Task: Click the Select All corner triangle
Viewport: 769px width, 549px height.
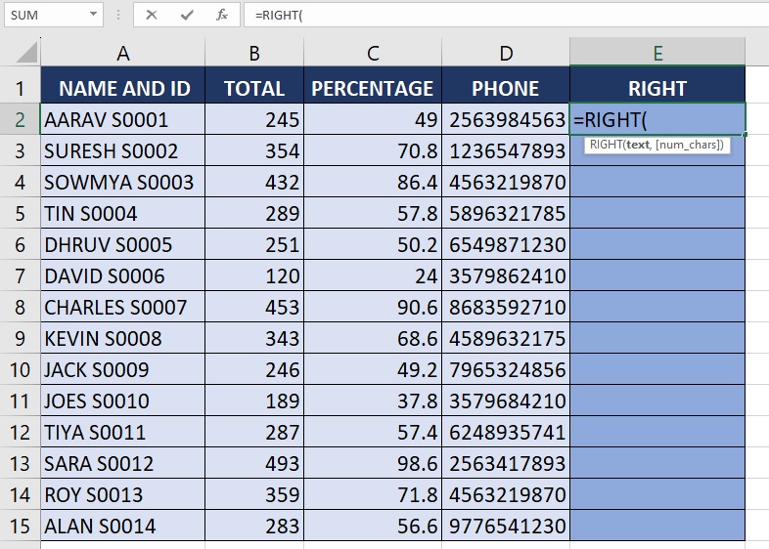Action: pos(26,52)
